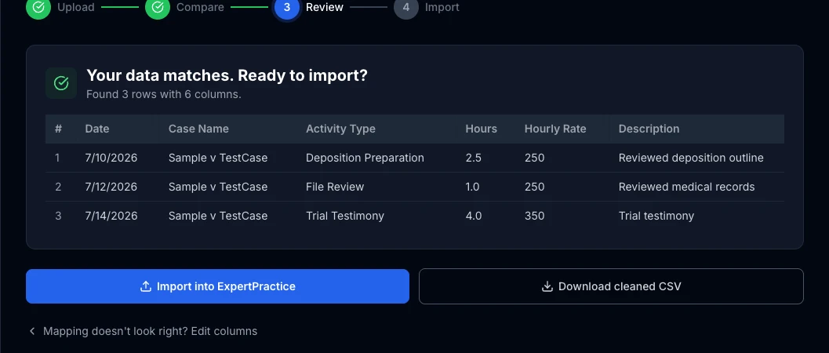Click the # column header
Viewport: 829px width, 353px height.
pos(58,129)
